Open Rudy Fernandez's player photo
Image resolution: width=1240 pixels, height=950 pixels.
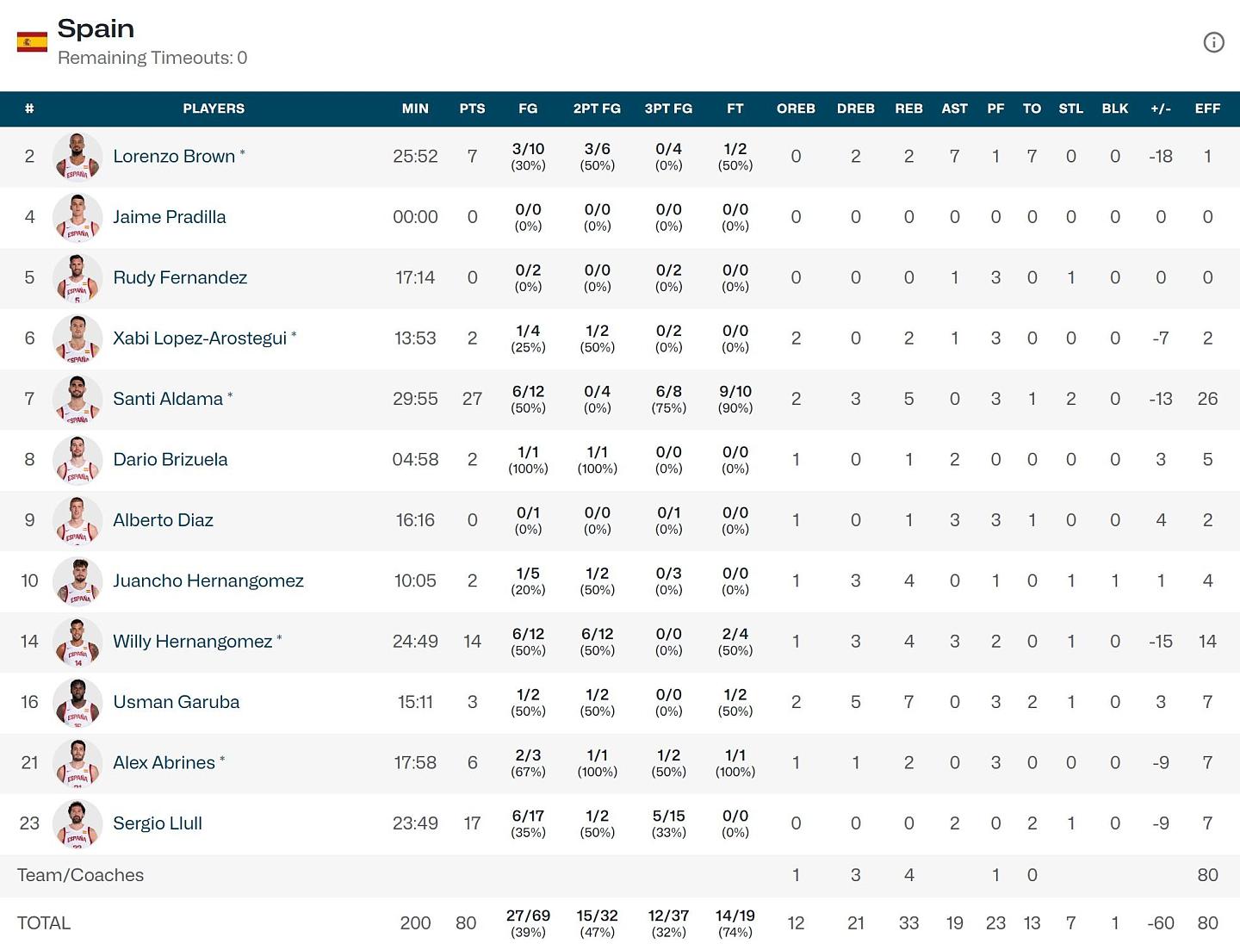click(x=77, y=277)
